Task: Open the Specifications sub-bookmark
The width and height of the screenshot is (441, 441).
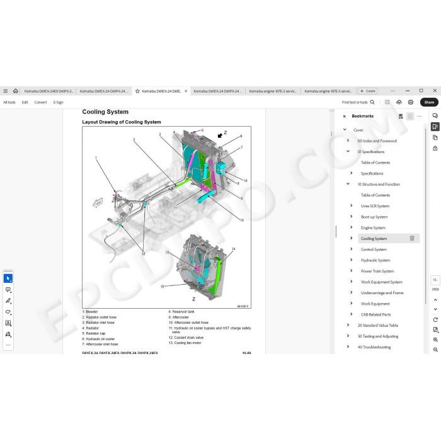Action: pyautogui.click(x=372, y=173)
